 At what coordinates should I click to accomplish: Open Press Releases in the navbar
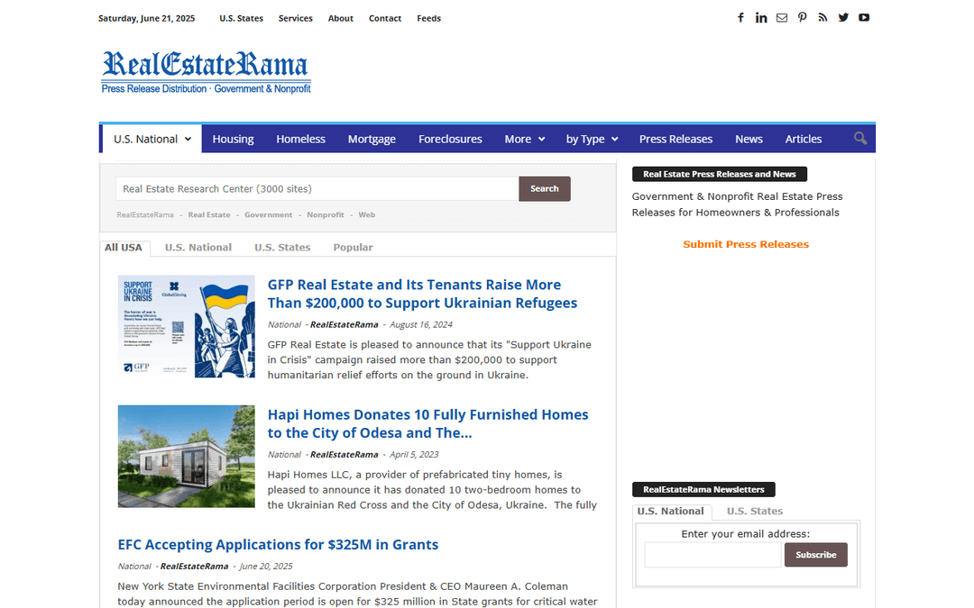tap(675, 139)
